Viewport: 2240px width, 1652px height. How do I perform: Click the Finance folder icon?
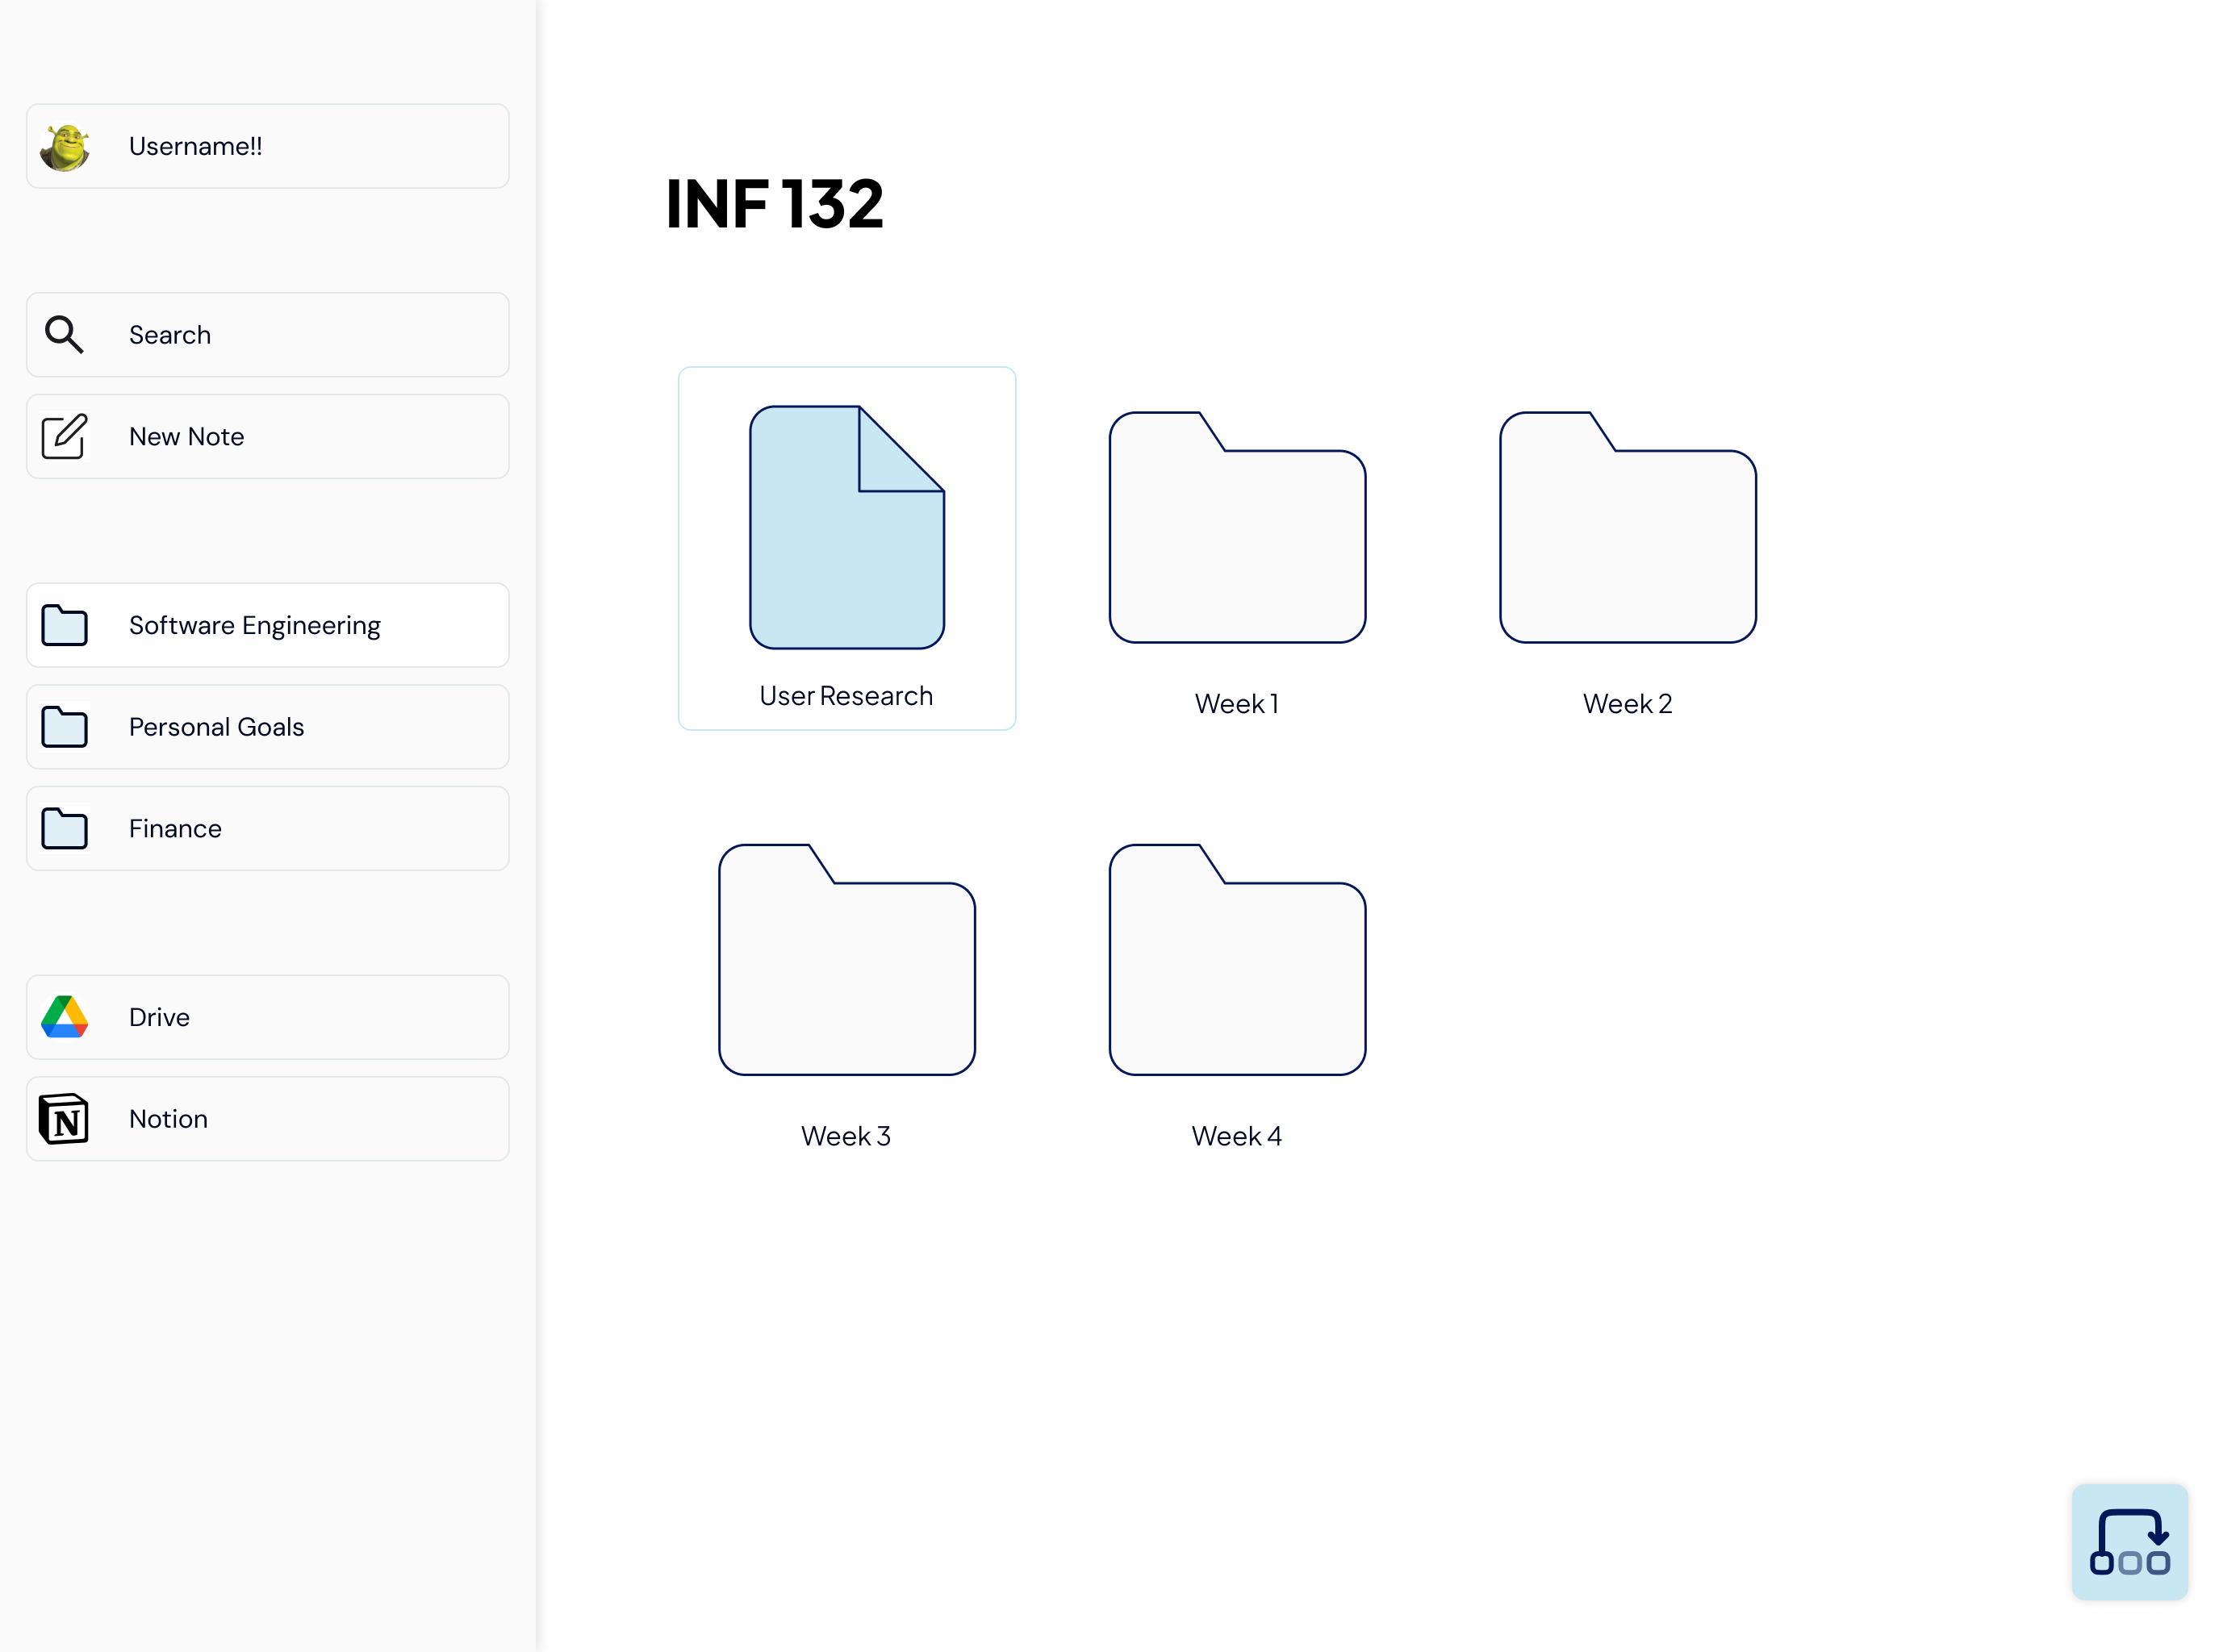pos(65,830)
